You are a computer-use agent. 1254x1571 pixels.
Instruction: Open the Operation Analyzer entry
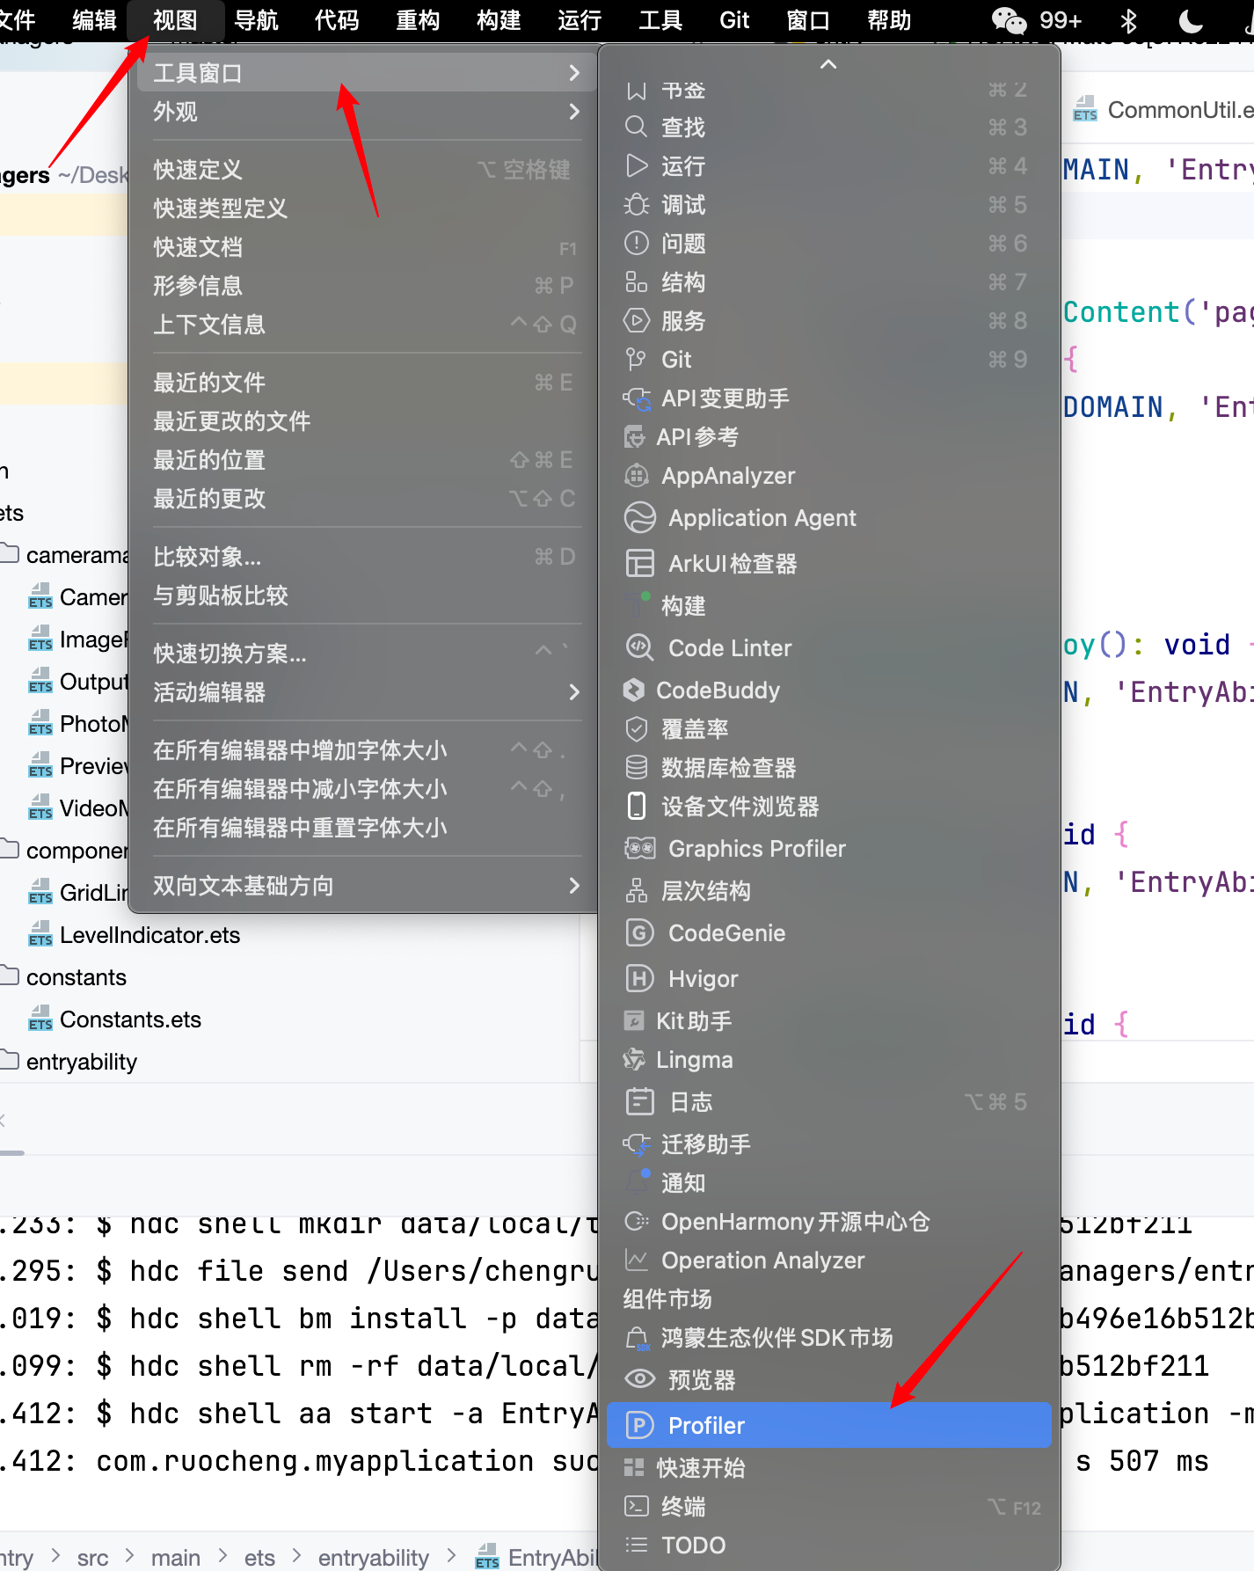829,1260
